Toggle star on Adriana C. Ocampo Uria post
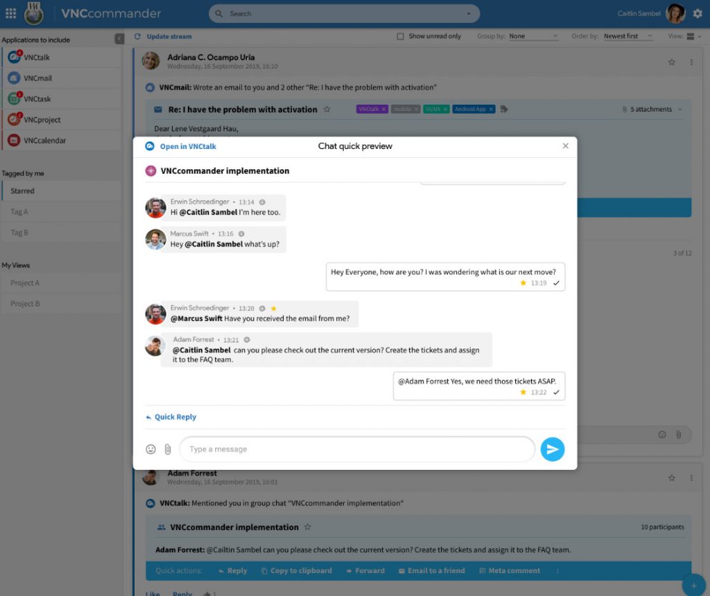Viewport: 710px width, 596px height. coord(671,62)
